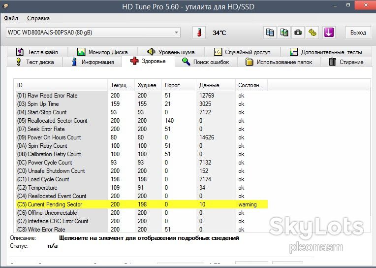
Task: Click the purple download arrow icon
Action: [329, 33]
